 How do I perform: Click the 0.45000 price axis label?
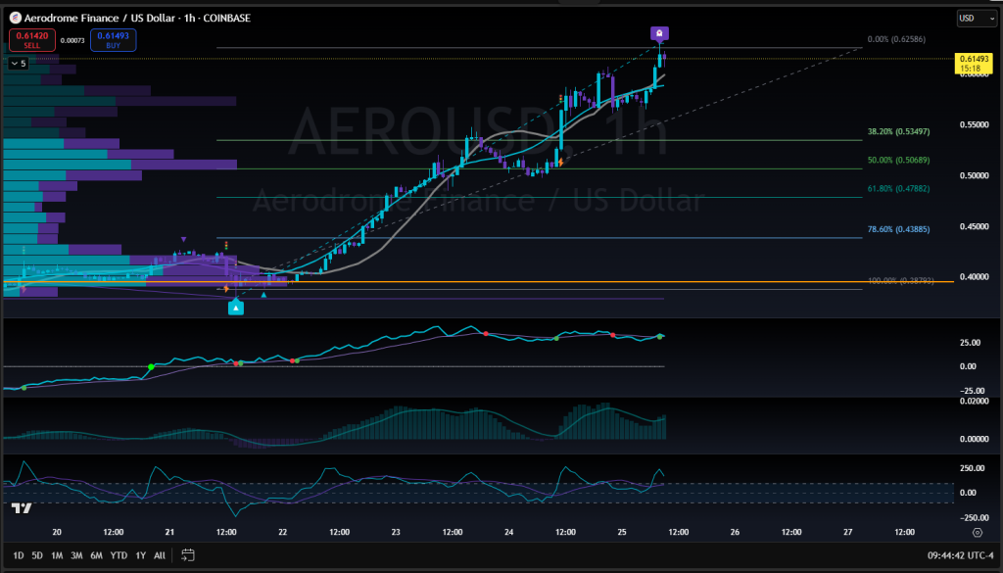pyautogui.click(x=975, y=226)
